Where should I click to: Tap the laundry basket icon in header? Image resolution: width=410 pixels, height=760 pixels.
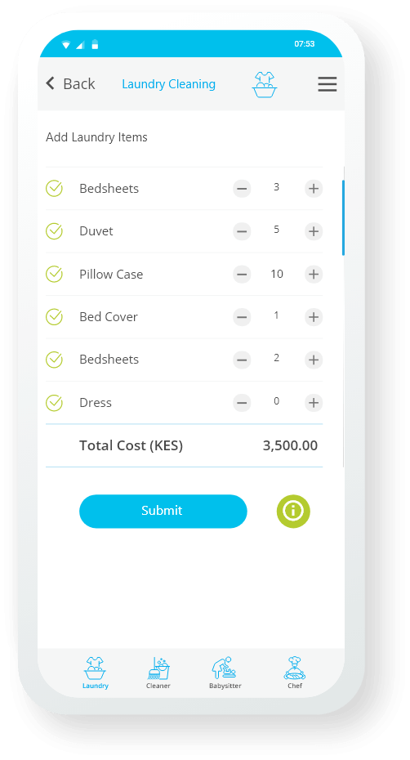[264, 85]
